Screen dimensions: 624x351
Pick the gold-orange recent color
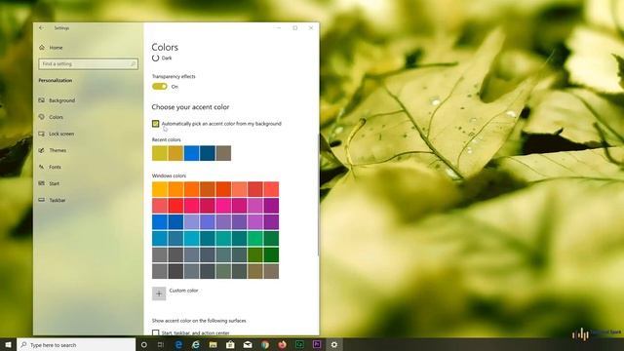175,153
